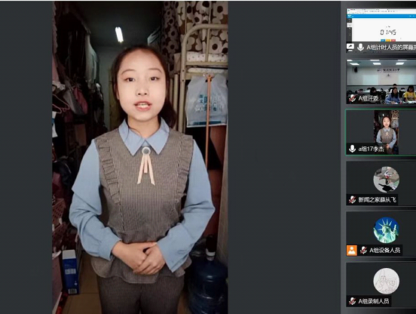Click the microphone icon beside a组17李杰
The image size is (416, 314).
click(x=353, y=149)
